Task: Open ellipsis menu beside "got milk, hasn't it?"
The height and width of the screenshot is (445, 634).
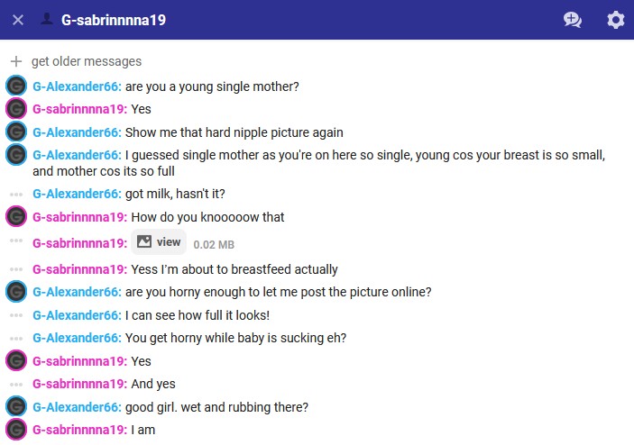Action: [15, 194]
